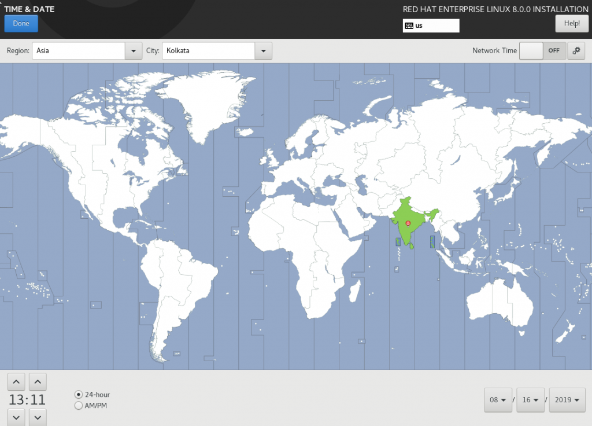Decrease minutes with the down arrow
The image size is (592, 426).
click(38, 417)
